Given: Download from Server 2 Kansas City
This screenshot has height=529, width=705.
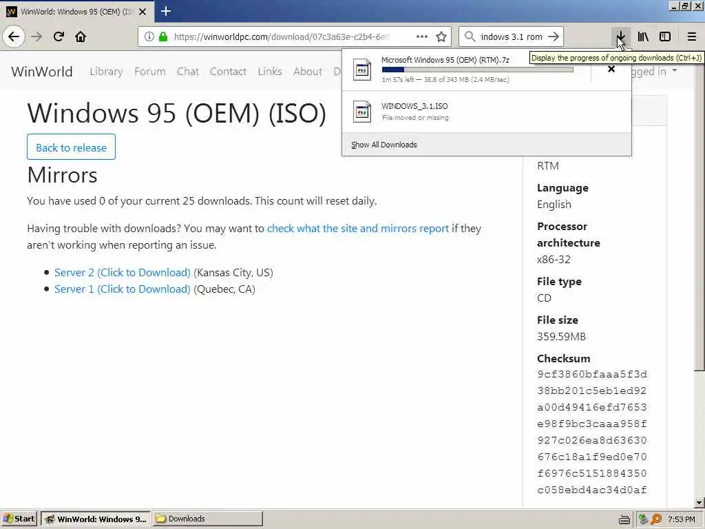Looking at the screenshot, I should (123, 273).
